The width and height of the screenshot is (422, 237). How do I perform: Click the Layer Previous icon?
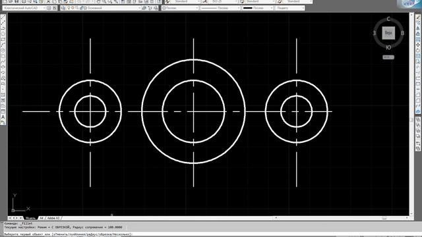point(150,8)
